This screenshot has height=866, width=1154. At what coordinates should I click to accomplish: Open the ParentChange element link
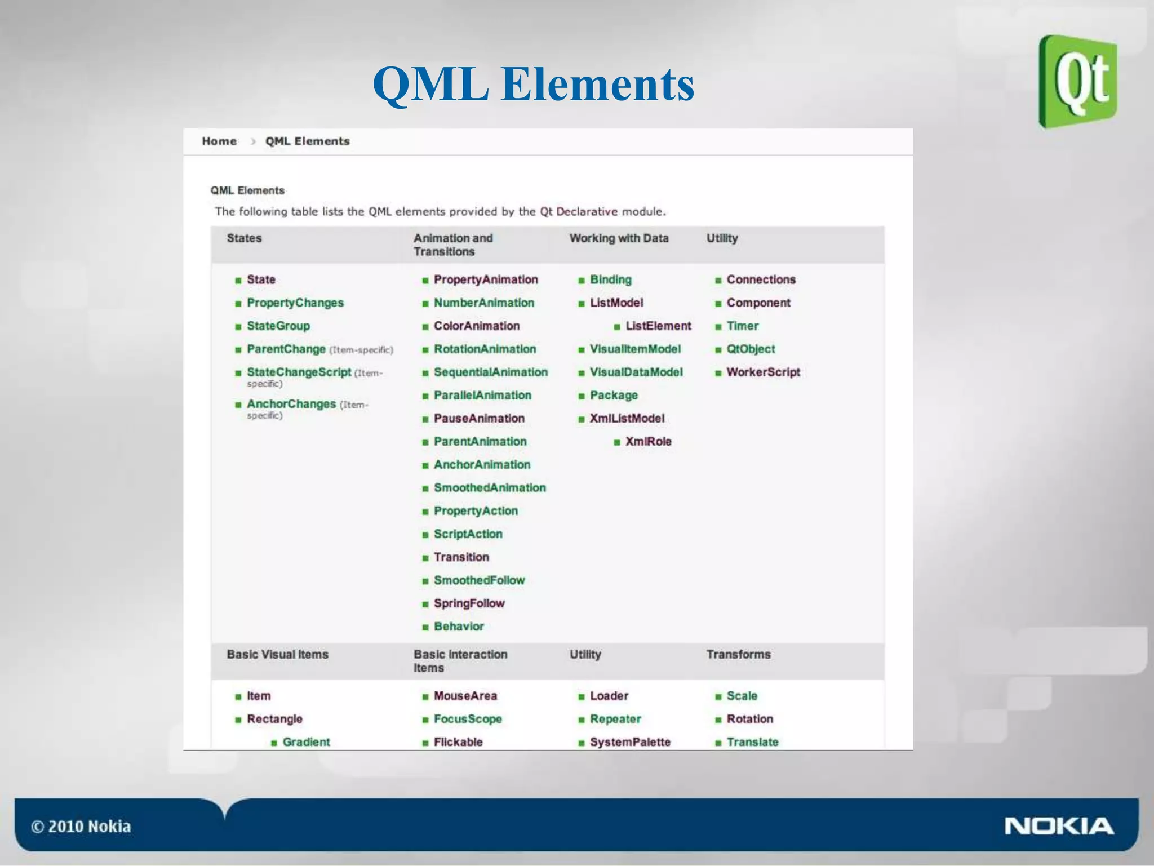tap(286, 349)
